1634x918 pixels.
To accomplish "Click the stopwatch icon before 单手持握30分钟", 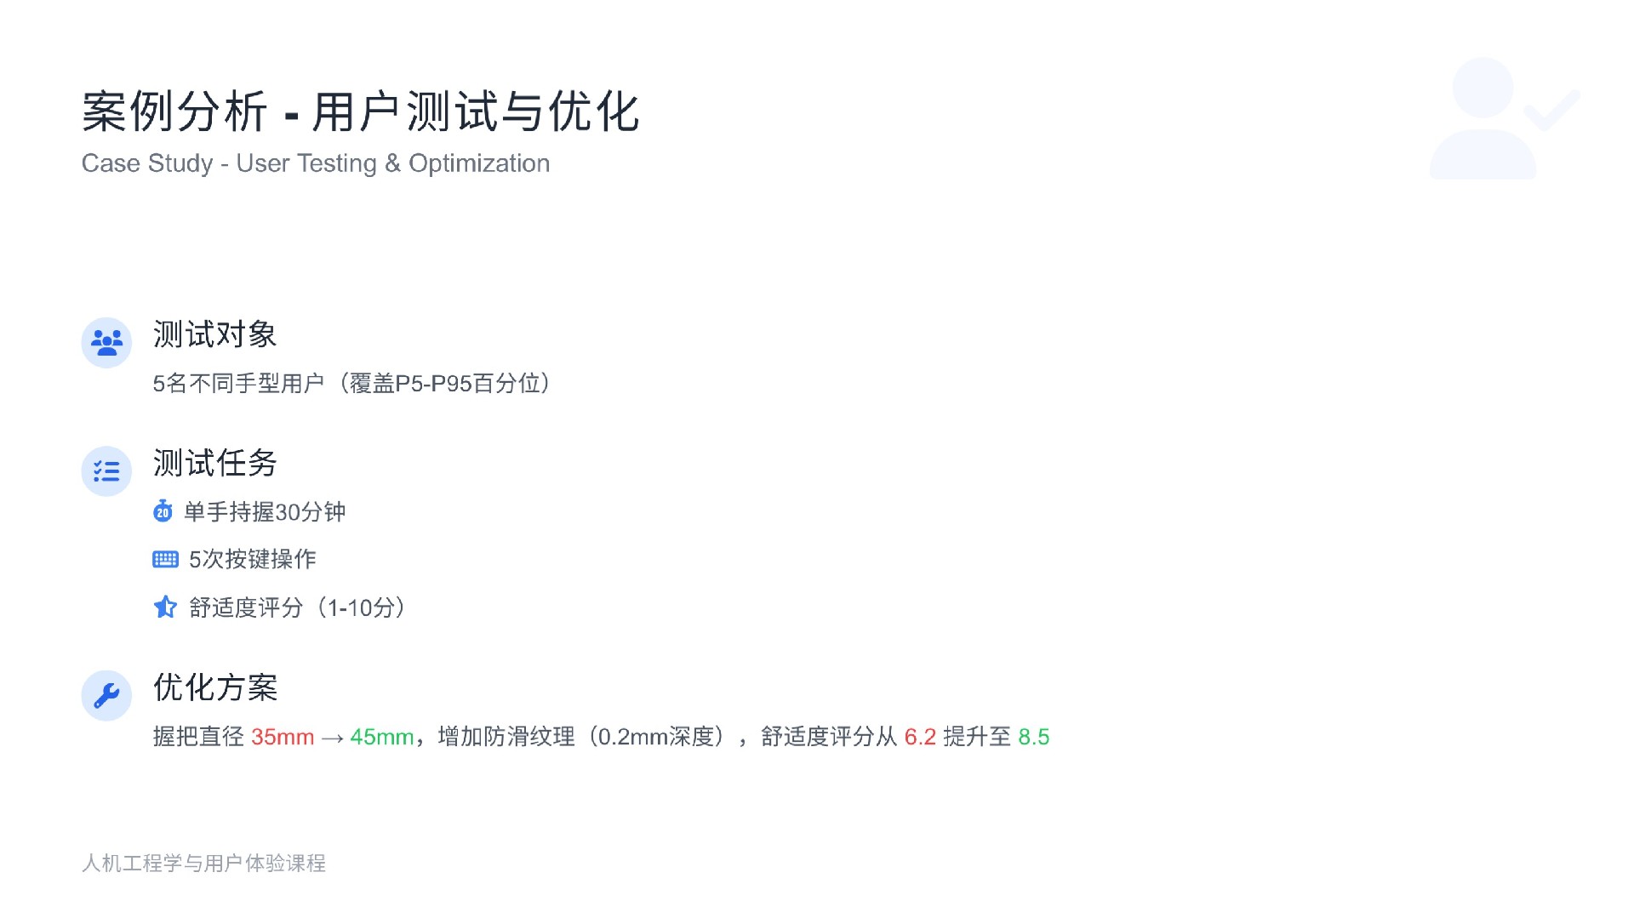I will pyautogui.click(x=163, y=511).
